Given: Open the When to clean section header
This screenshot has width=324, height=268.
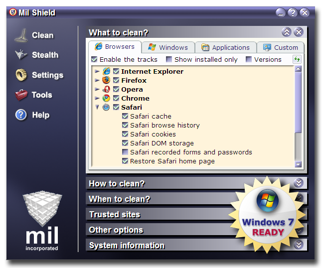Looking at the screenshot, I should (x=196, y=199).
